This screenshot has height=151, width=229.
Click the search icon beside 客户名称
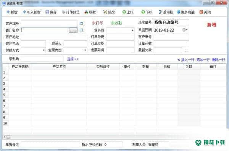pyautogui.click(x=82, y=30)
